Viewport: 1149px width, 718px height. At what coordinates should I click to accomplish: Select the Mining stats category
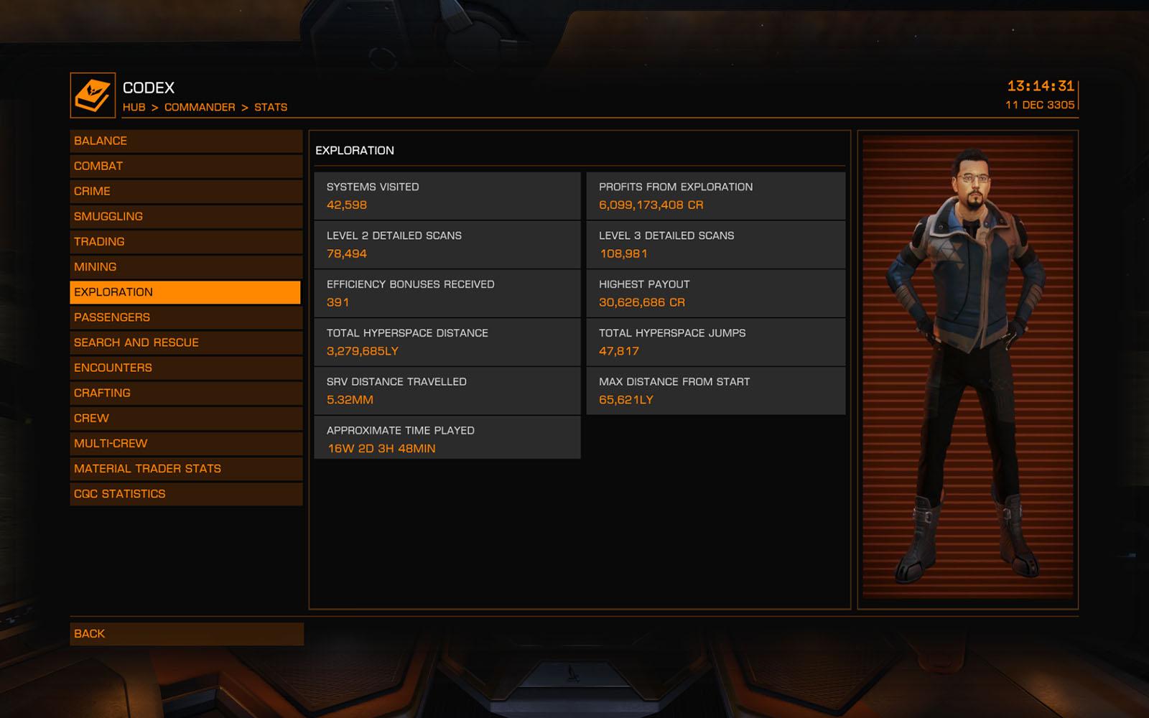(x=186, y=266)
